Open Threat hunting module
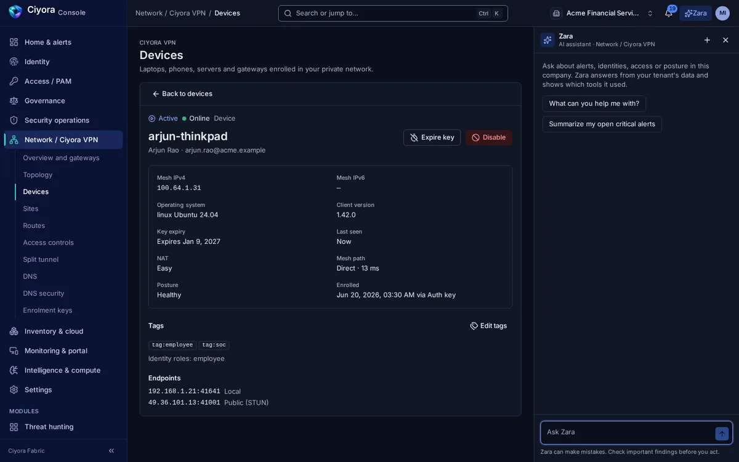Image resolution: width=739 pixels, height=462 pixels. (63, 427)
